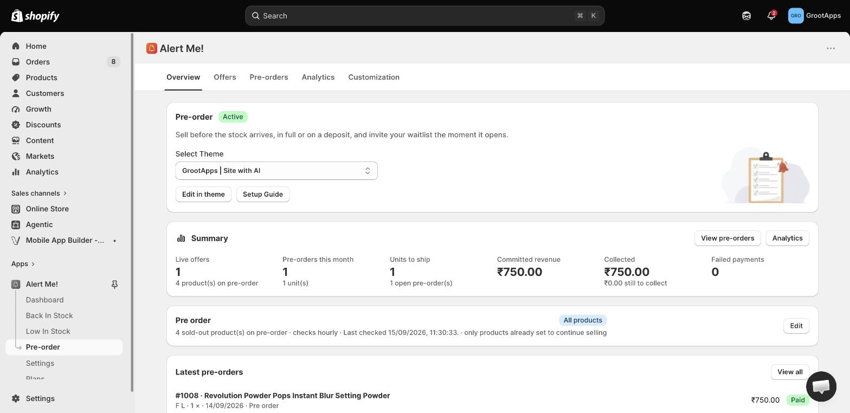
Task: Click the Products tag icon
Action: coord(16,78)
